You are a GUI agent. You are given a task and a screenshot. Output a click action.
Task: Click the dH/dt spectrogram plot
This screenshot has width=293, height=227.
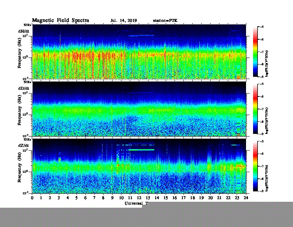tap(139, 52)
